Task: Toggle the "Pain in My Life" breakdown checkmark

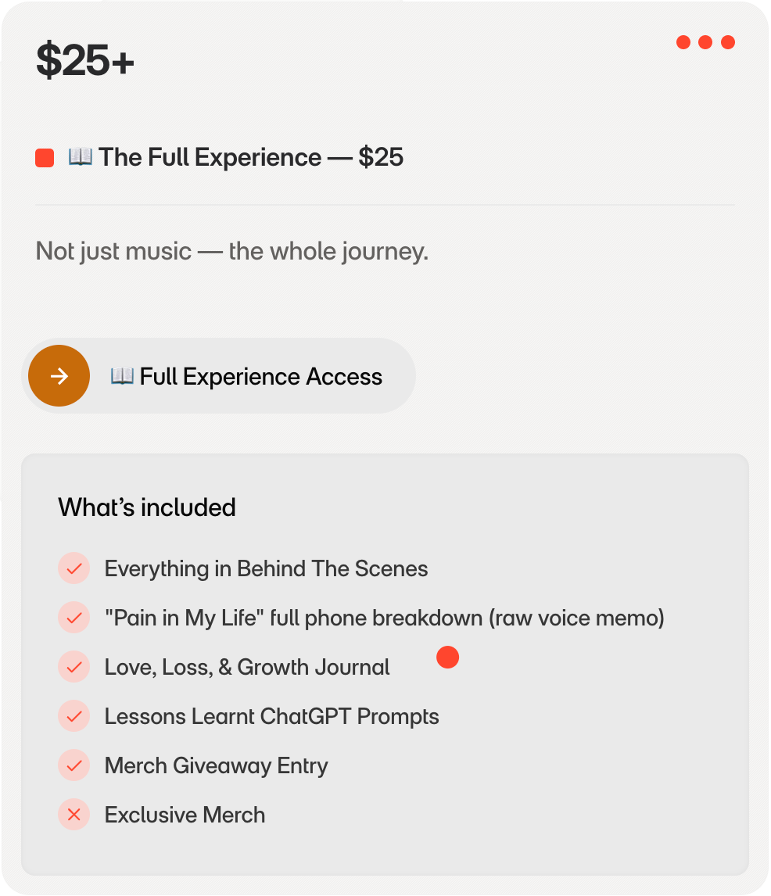Action: click(x=74, y=618)
